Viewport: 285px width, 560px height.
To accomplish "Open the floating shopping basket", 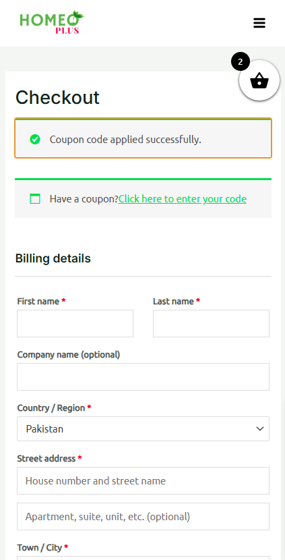I will click(x=259, y=80).
